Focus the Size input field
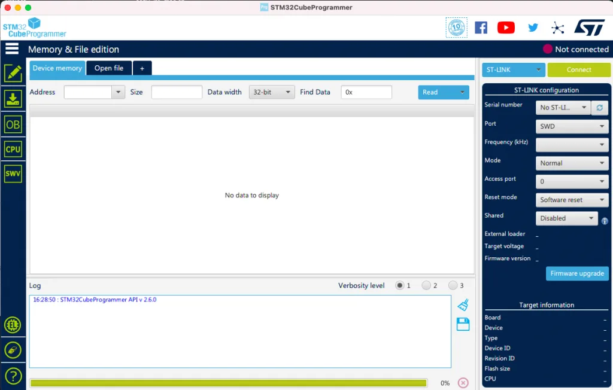This screenshot has height=390, width=613. pyautogui.click(x=177, y=92)
